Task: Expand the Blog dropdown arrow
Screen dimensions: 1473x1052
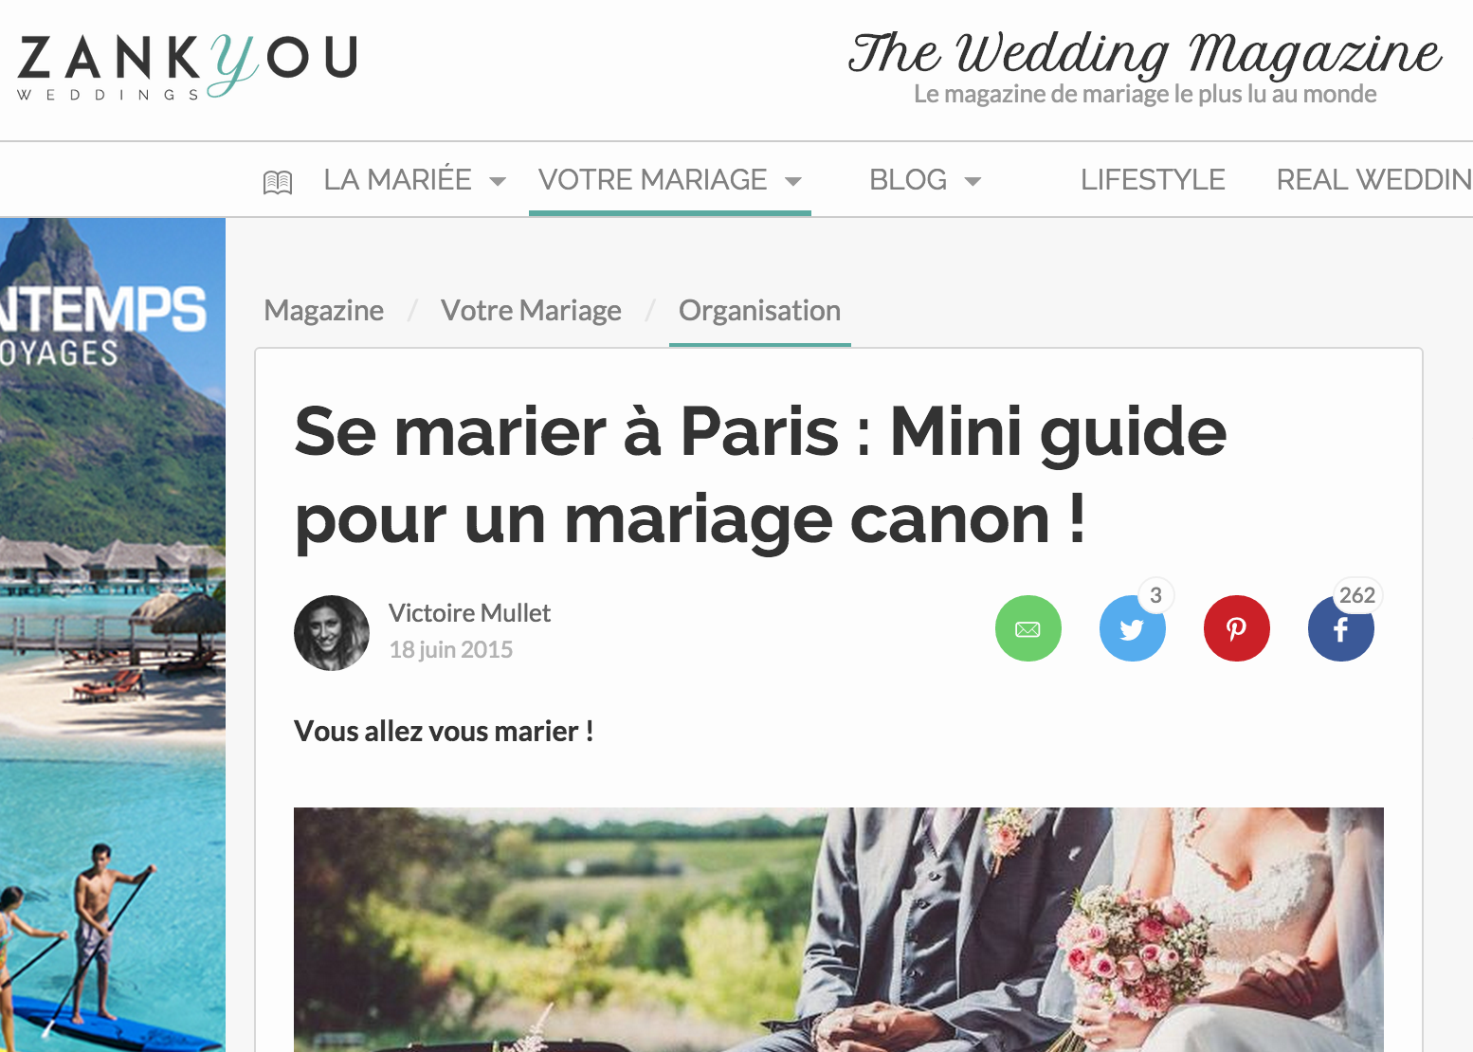Action: (x=973, y=181)
